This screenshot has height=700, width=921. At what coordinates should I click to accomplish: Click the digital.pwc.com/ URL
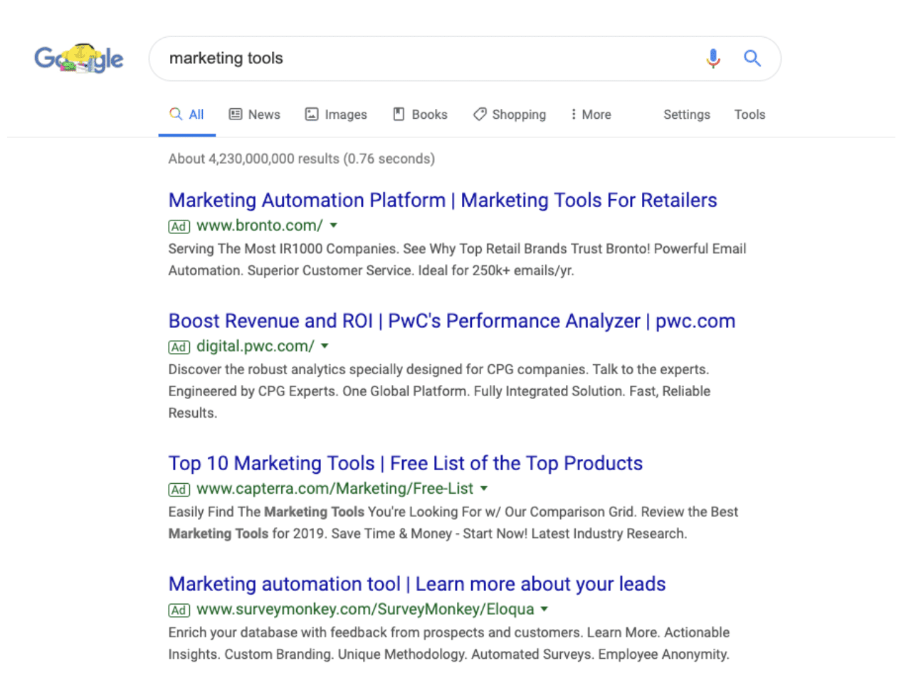[256, 346]
